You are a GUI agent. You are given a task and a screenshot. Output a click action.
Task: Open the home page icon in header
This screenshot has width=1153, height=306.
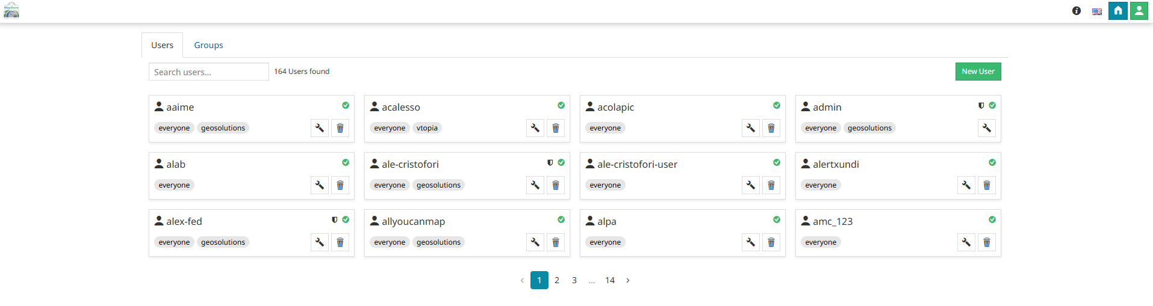[1117, 11]
